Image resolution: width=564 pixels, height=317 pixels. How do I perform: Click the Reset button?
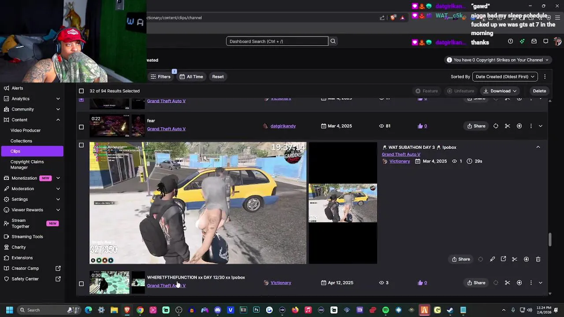218,77
